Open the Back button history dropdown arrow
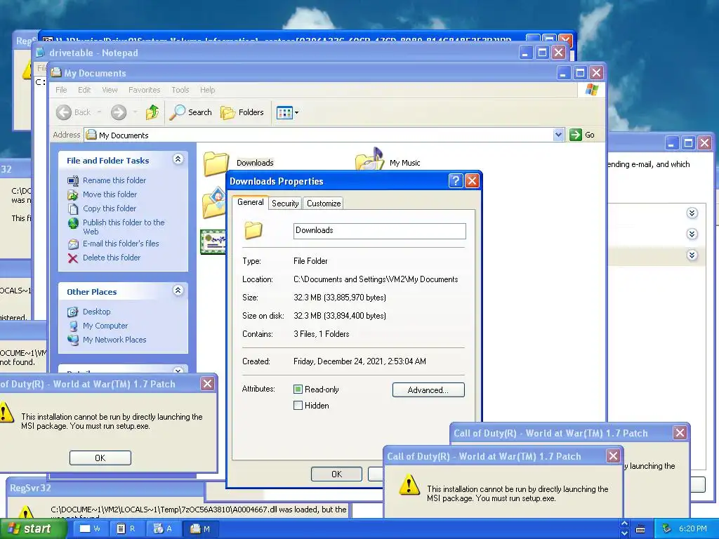This screenshot has width=719, height=539. [99, 112]
